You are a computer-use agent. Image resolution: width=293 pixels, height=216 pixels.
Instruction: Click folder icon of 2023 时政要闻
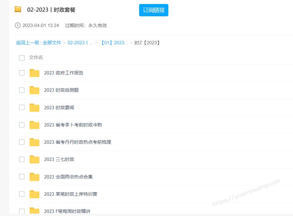tap(34, 108)
